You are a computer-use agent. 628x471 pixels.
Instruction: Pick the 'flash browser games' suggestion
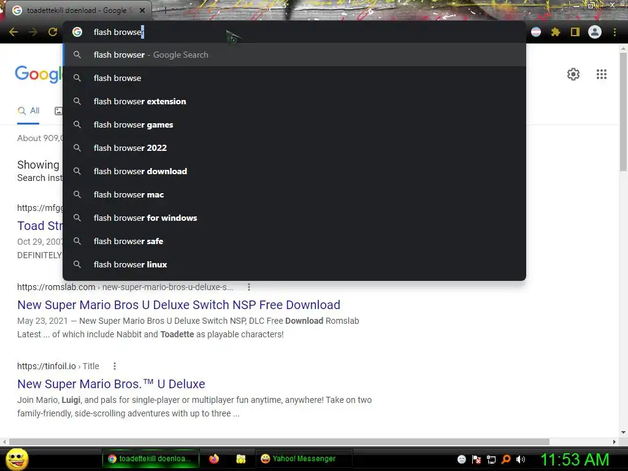[x=294, y=124]
